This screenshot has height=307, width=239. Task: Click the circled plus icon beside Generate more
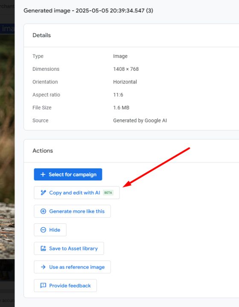click(43, 211)
